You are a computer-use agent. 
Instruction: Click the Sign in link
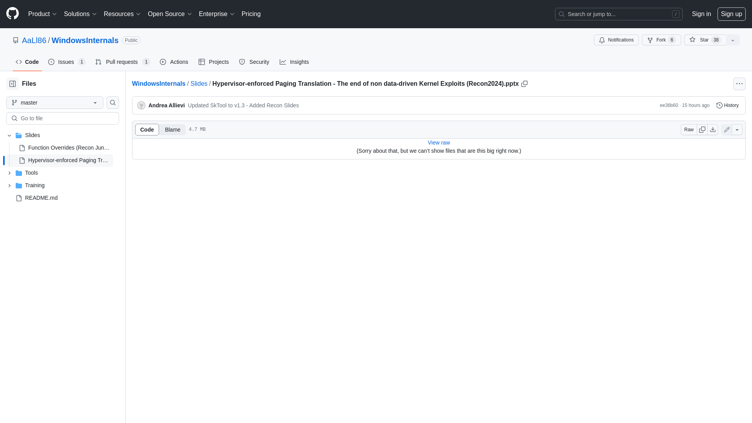(x=701, y=14)
